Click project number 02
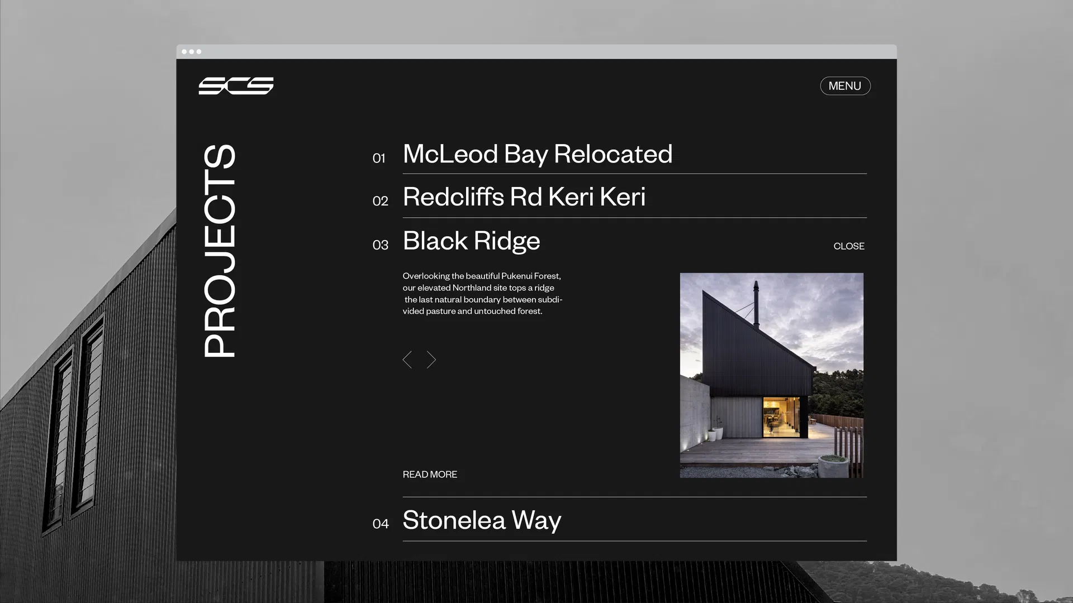 (380, 201)
